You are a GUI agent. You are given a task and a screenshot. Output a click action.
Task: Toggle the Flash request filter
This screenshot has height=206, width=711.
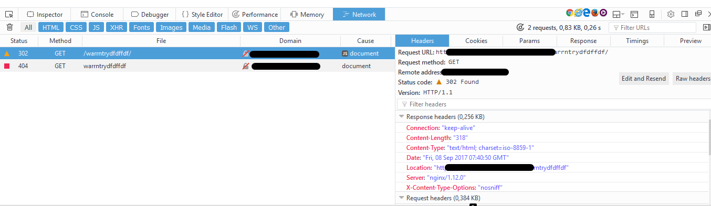point(229,27)
